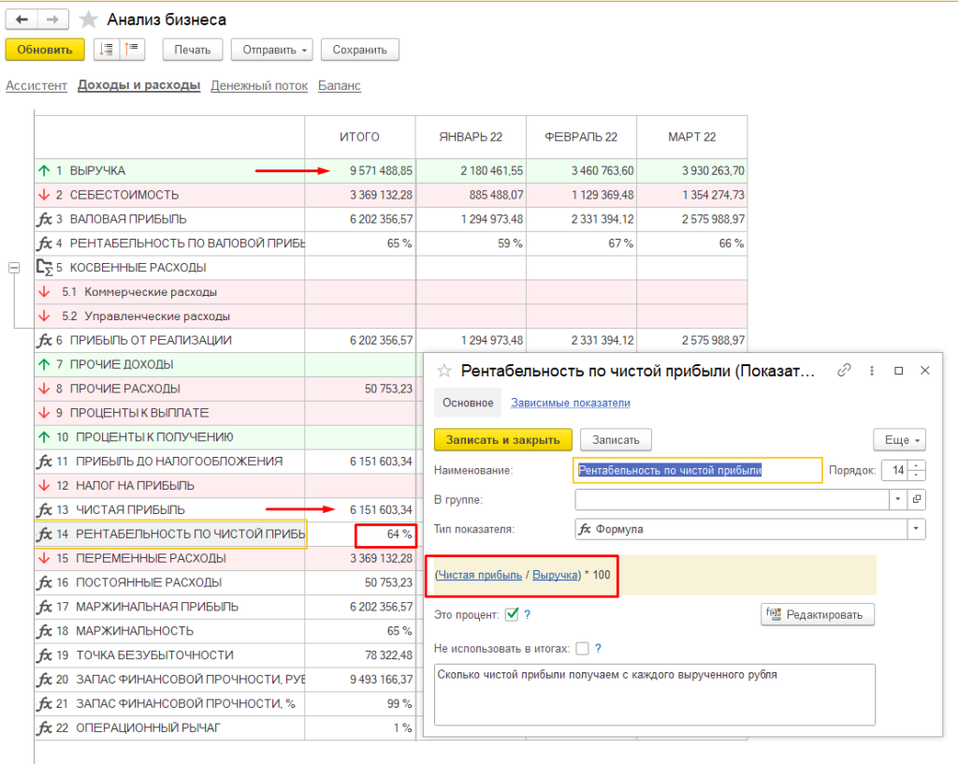Open the Ассистент tab
The width and height of the screenshot is (958, 764).
tap(36, 85)
